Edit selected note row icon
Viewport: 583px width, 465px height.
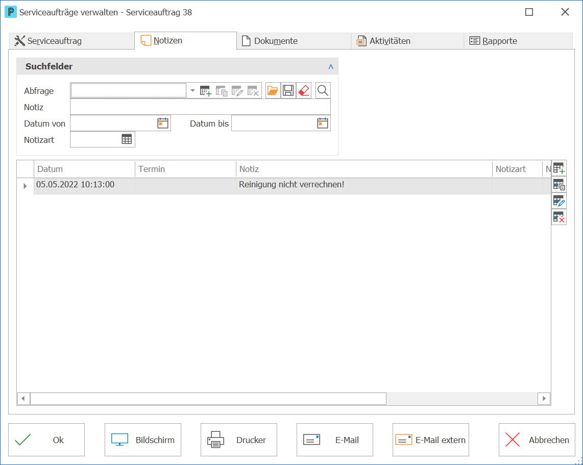click(559, 201)
